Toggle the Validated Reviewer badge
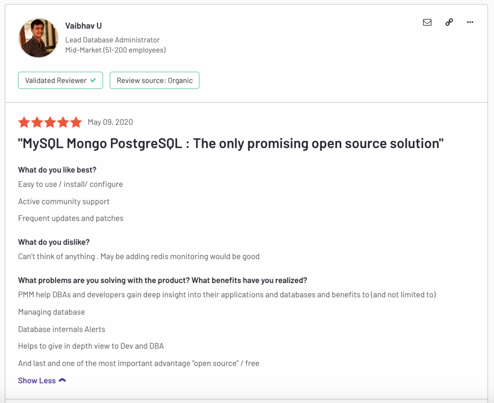 coord(60,80)
